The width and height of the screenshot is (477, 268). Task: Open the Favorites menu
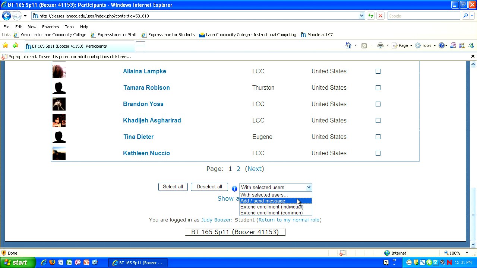click(x=50, y=27)
